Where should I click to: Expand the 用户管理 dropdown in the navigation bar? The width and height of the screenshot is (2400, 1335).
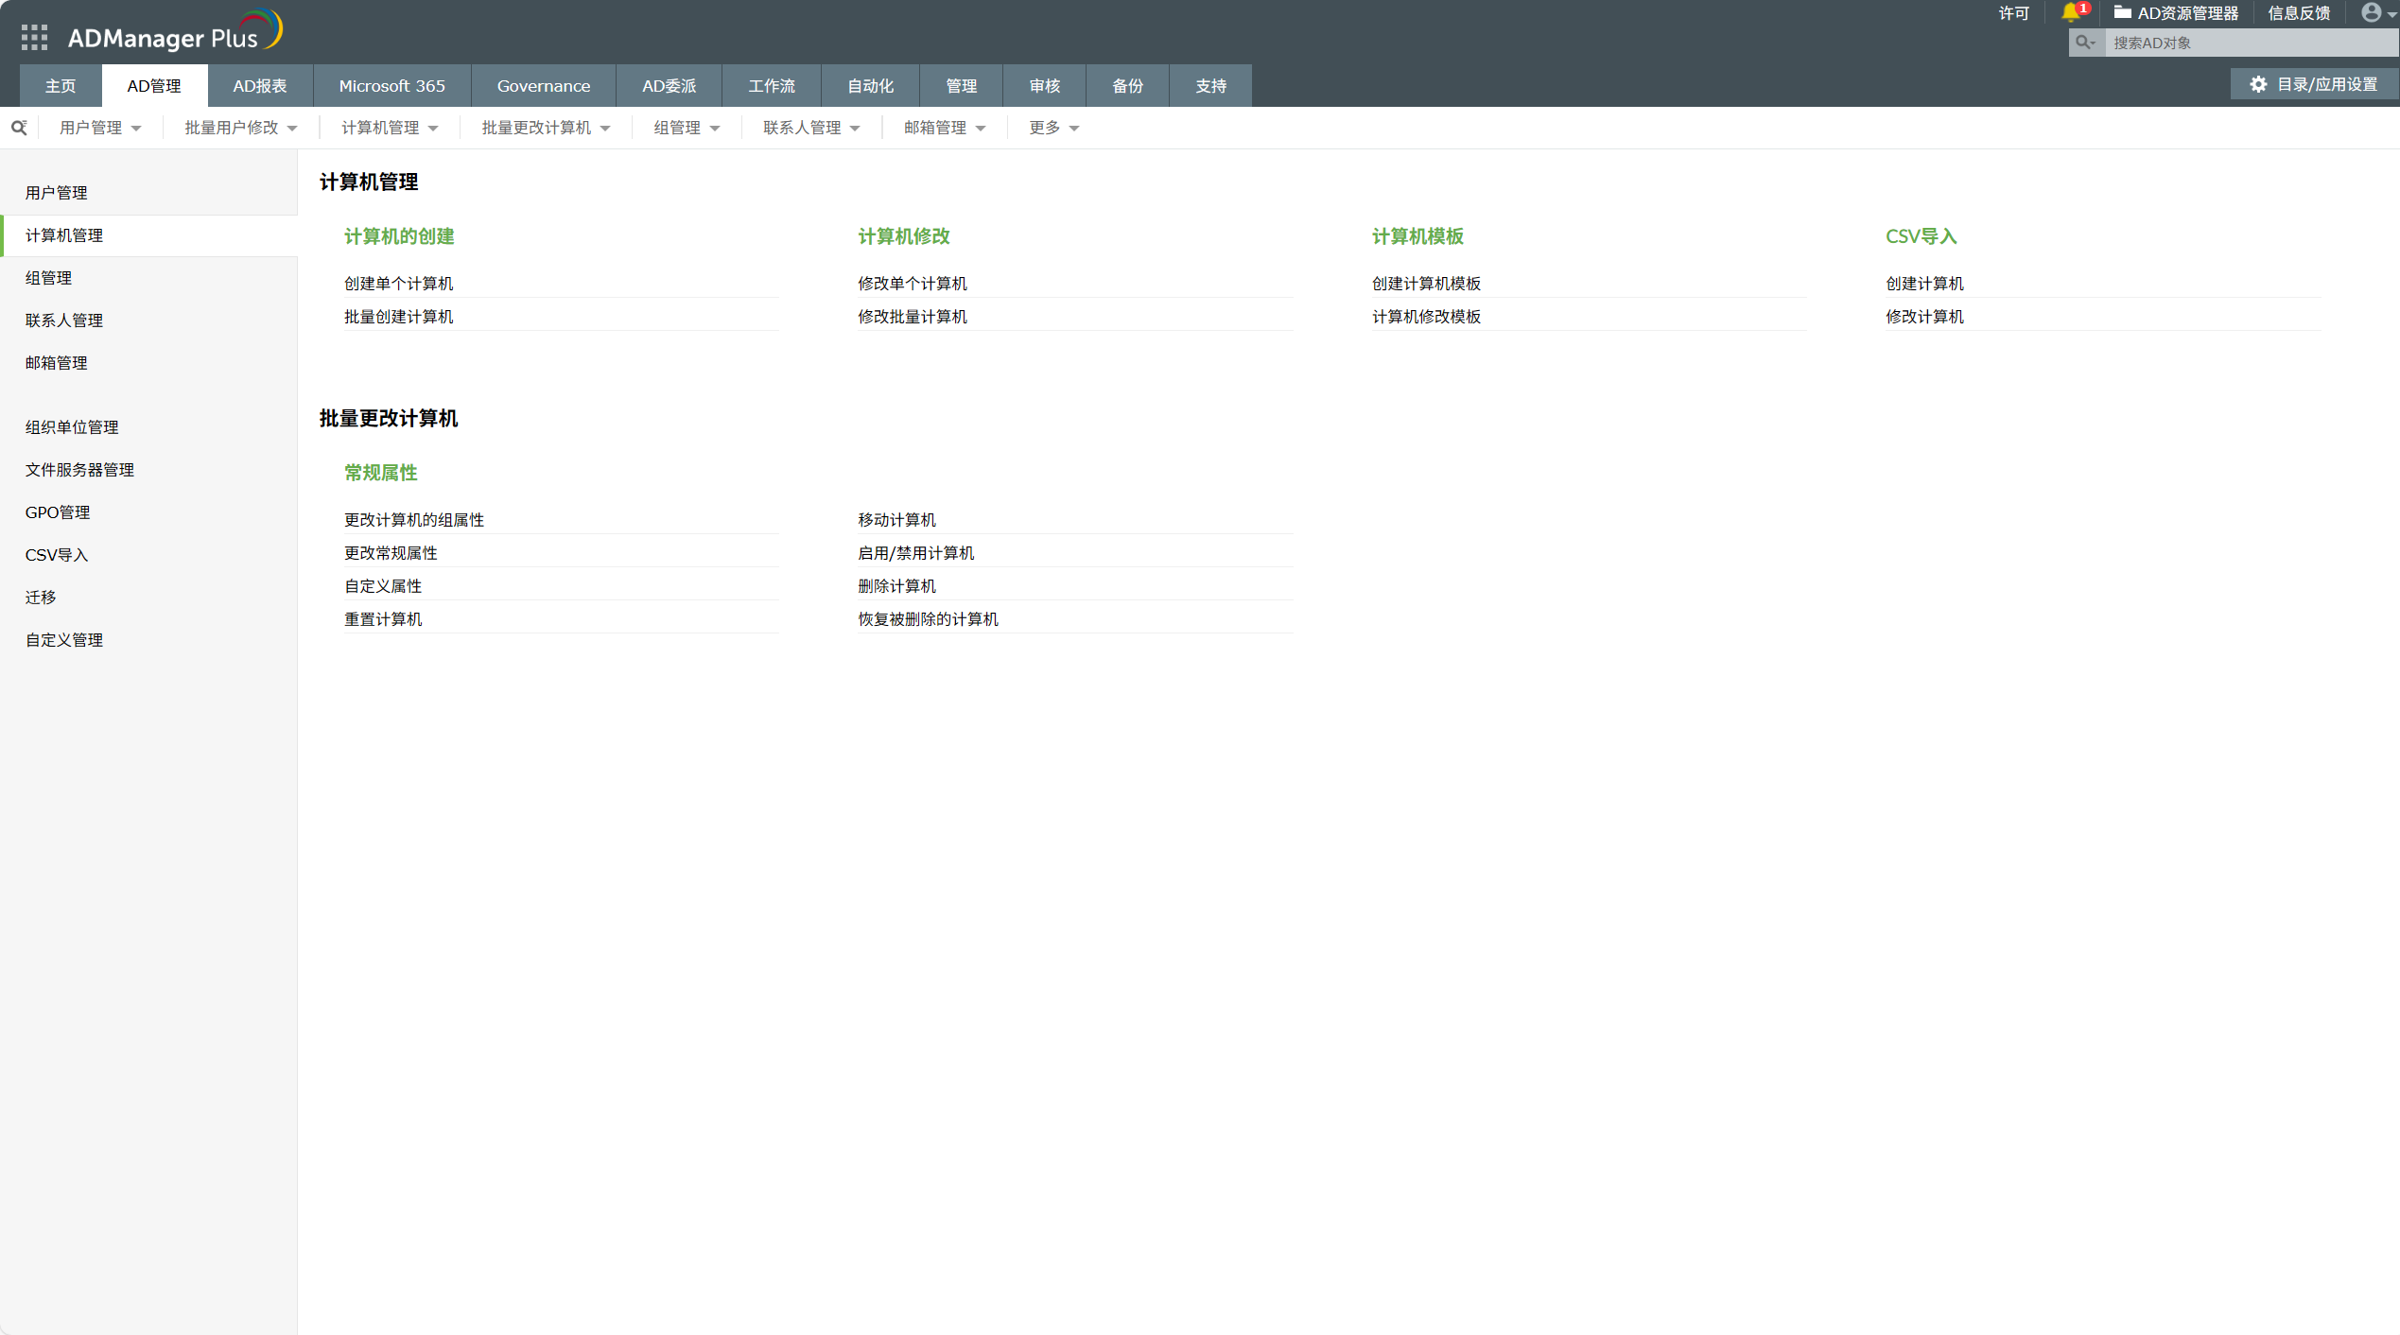100,127
